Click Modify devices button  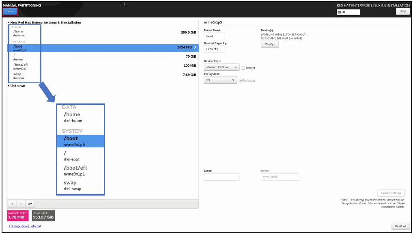[270, 44]
